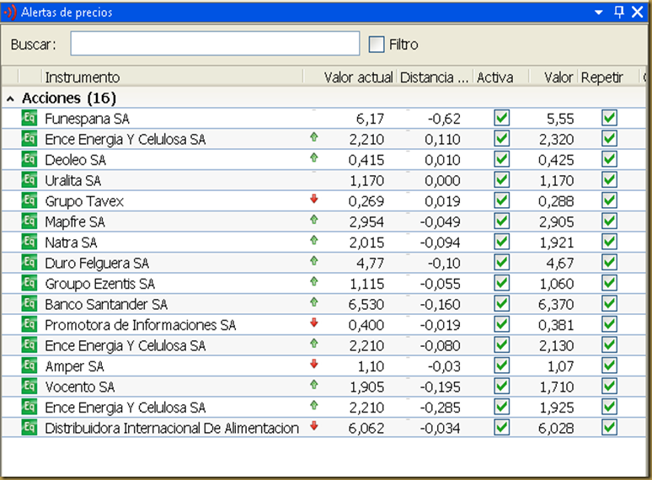This screenshot has width=652, height=480.
Task: Click the green up arrow on Vocento SA row
Action: click(x=314, y=384)
